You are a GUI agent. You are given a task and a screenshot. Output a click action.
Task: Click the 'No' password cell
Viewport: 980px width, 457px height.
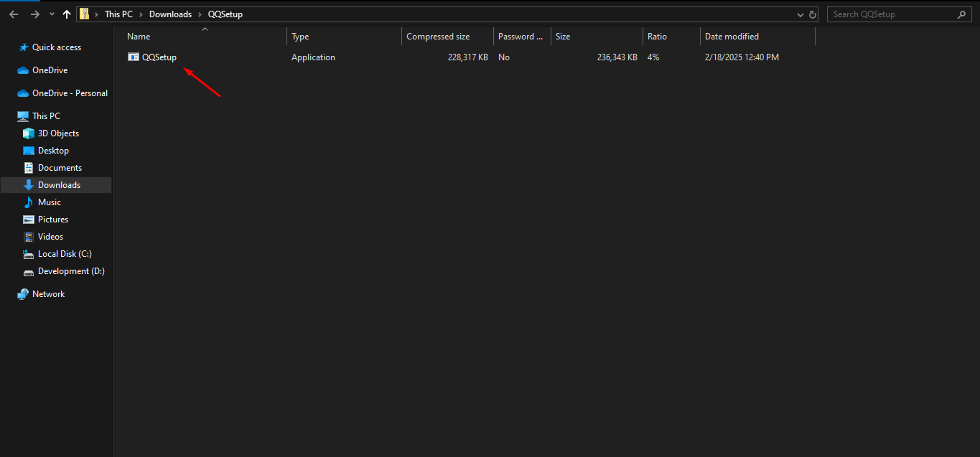click(504, 57)
